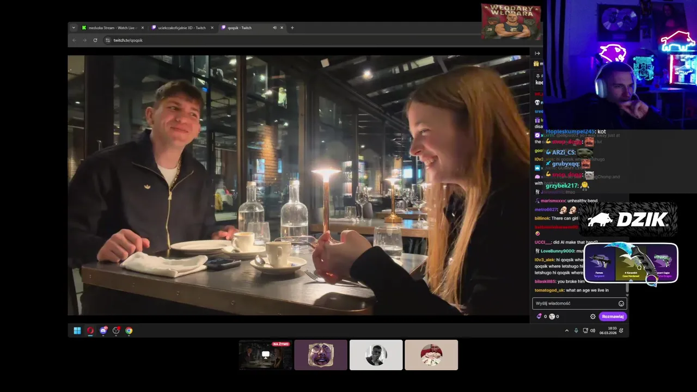The height and width of the screenshot is (392, 697).
Task: Open Windows Start menu
Action: (77, 330)
